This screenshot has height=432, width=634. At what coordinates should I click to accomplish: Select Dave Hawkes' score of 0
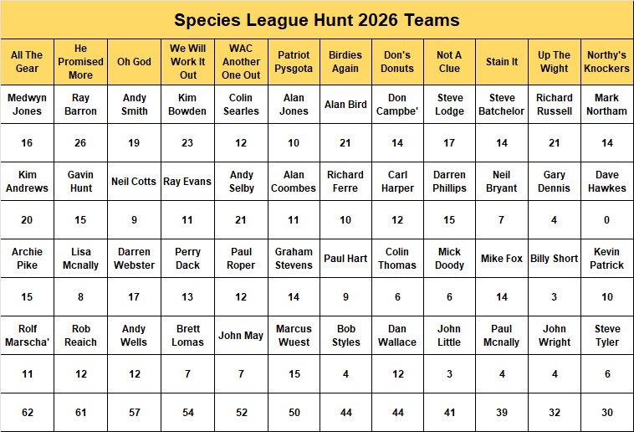point(606,220)
